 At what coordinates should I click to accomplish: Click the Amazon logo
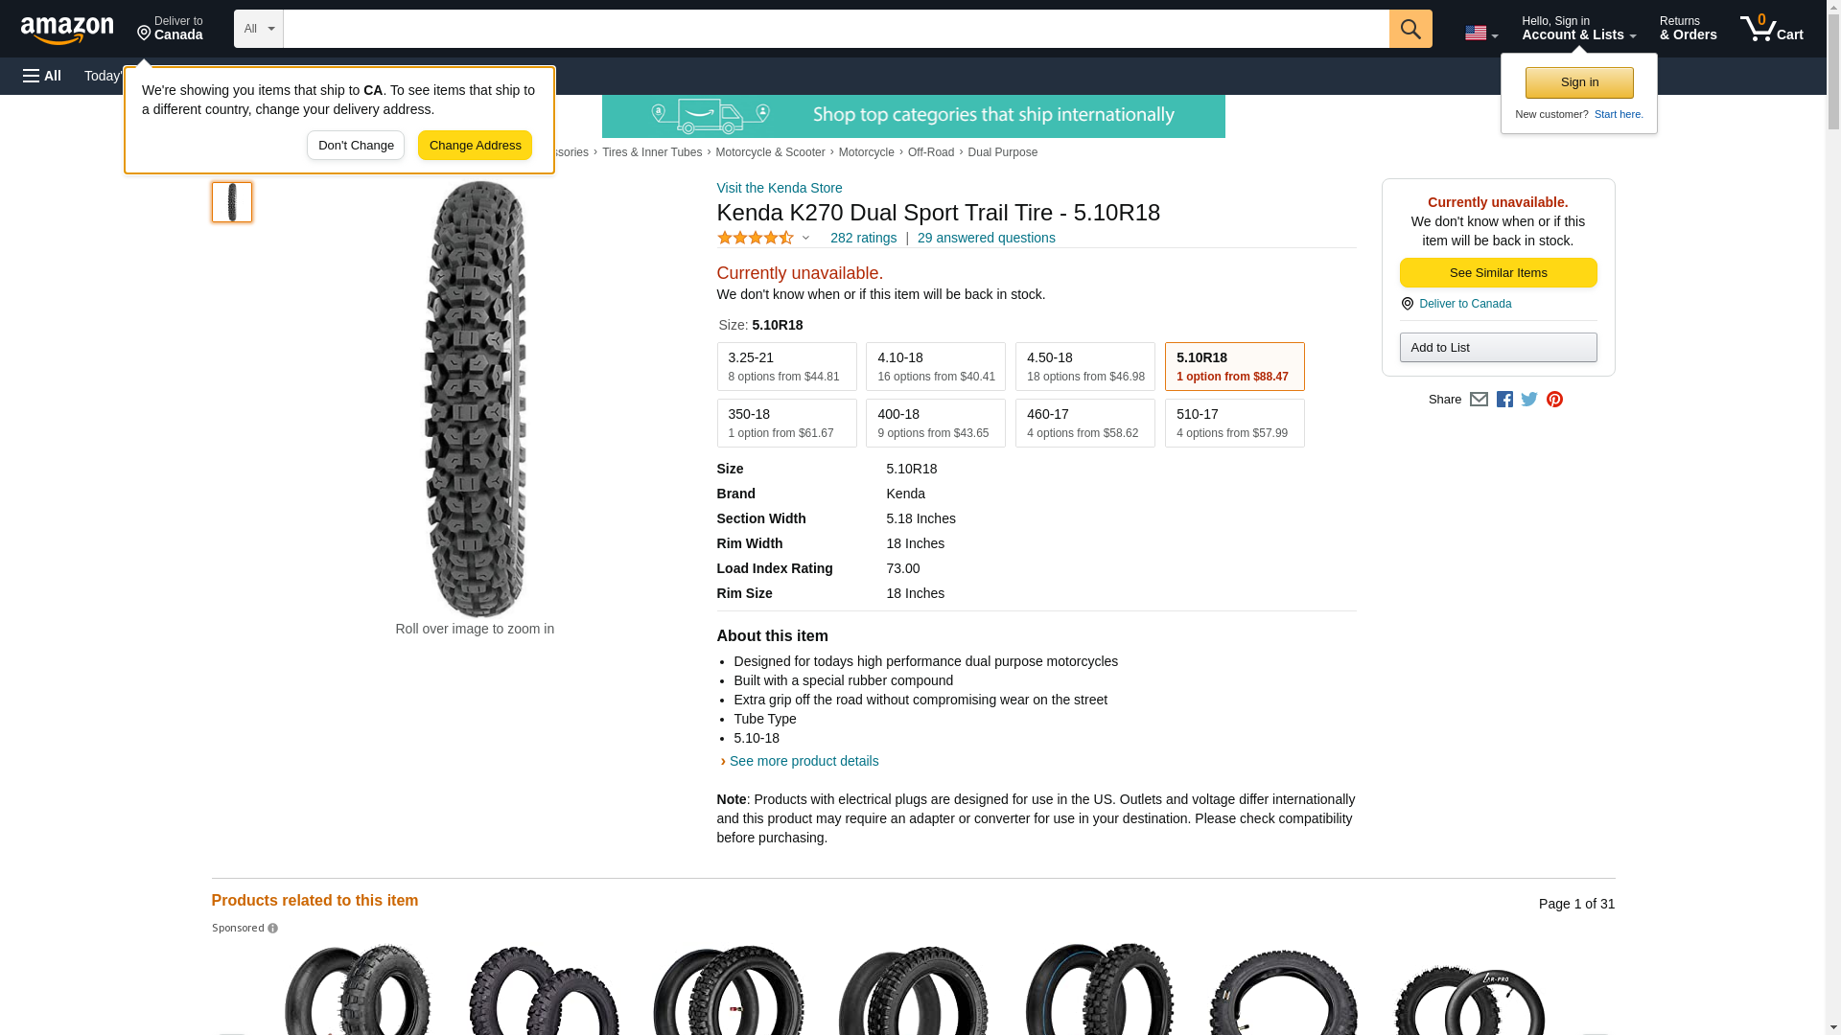[x=67, y=31]
